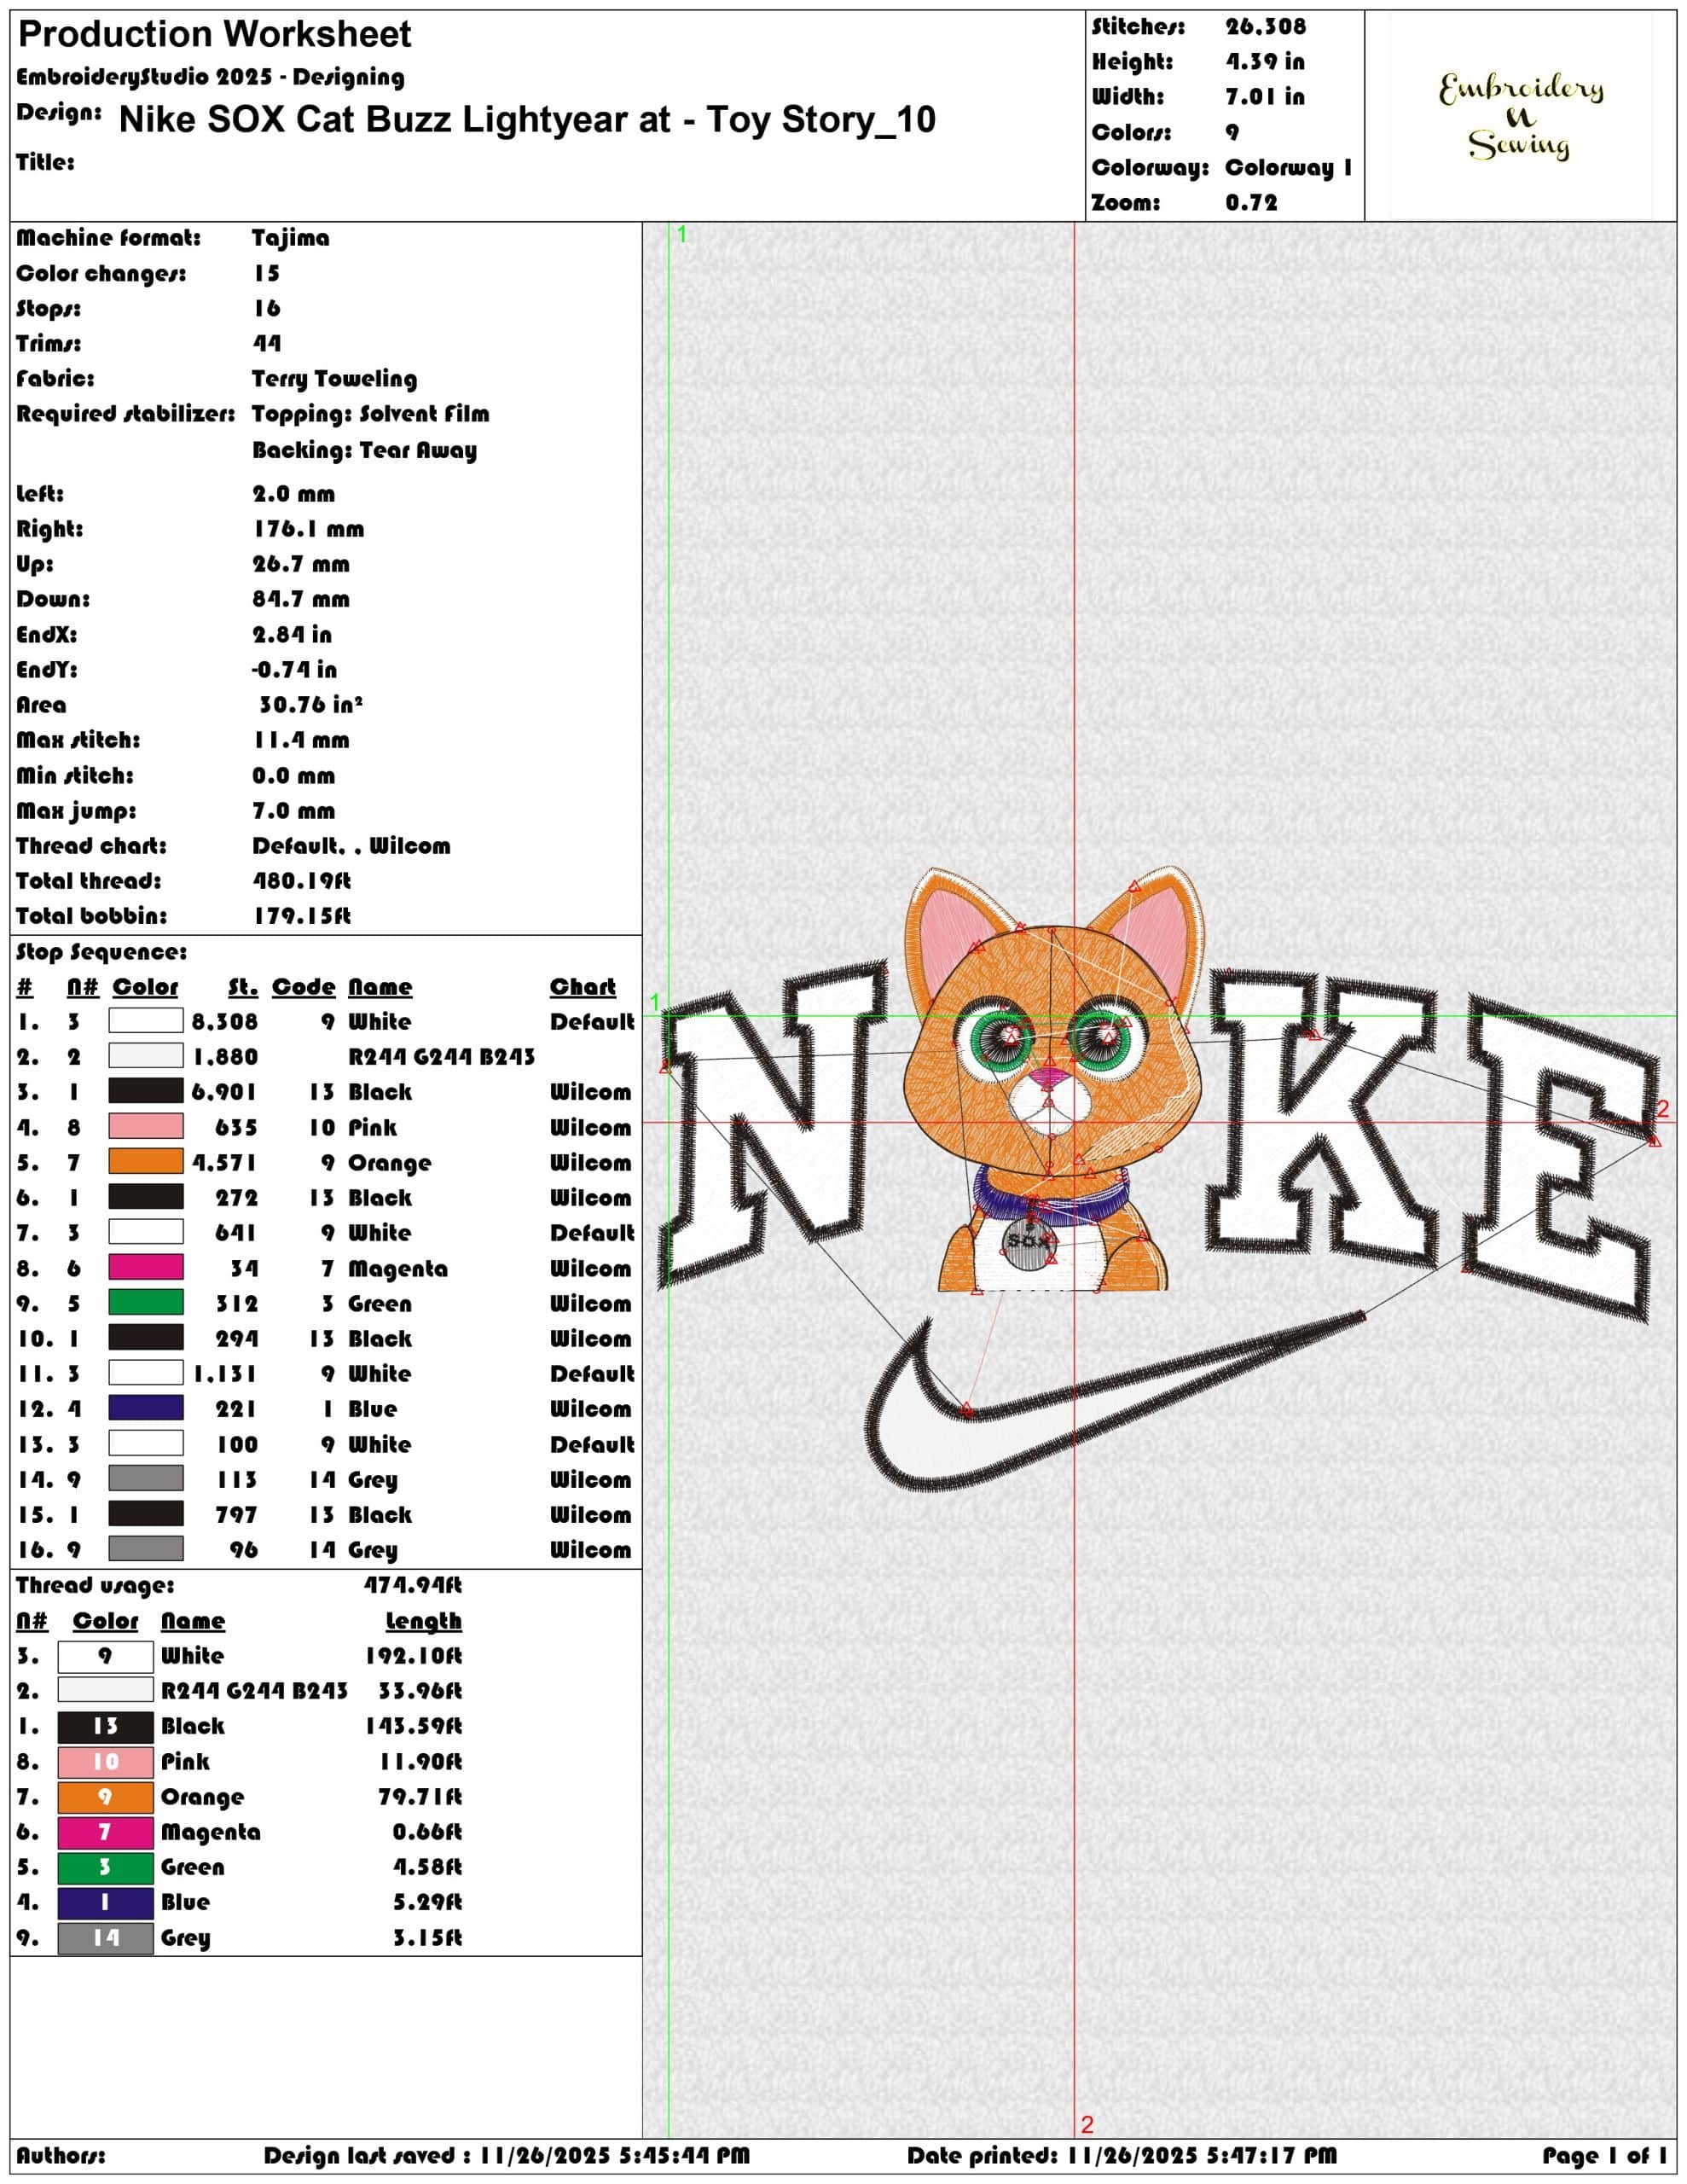Click stitch count 6,901 in stop row 3
1687x2184 pixels.
225,1092
